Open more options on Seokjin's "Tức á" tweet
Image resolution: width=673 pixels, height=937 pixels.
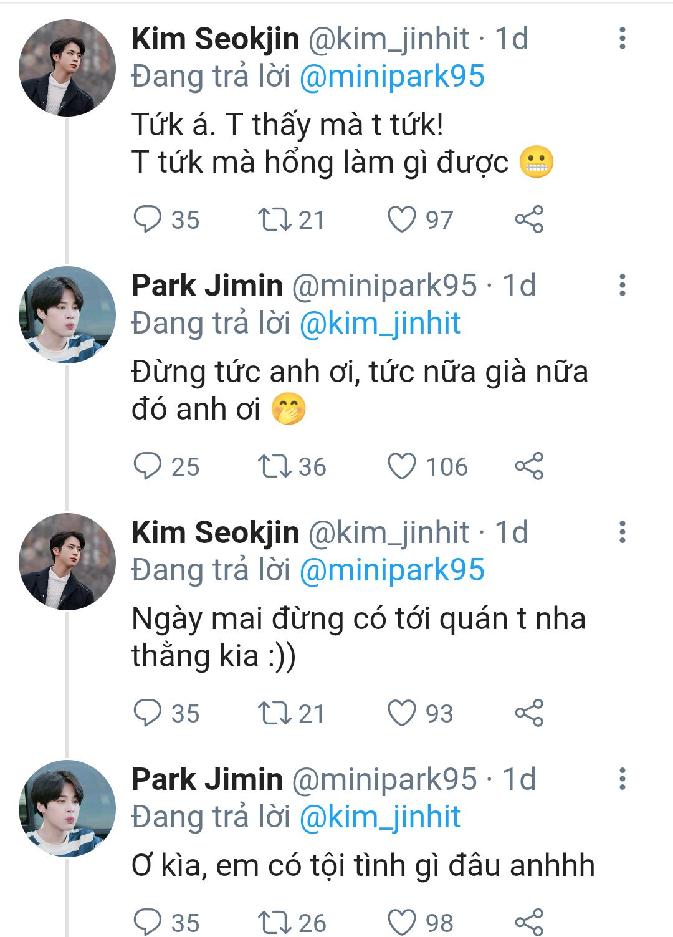[x=622, y=39]
